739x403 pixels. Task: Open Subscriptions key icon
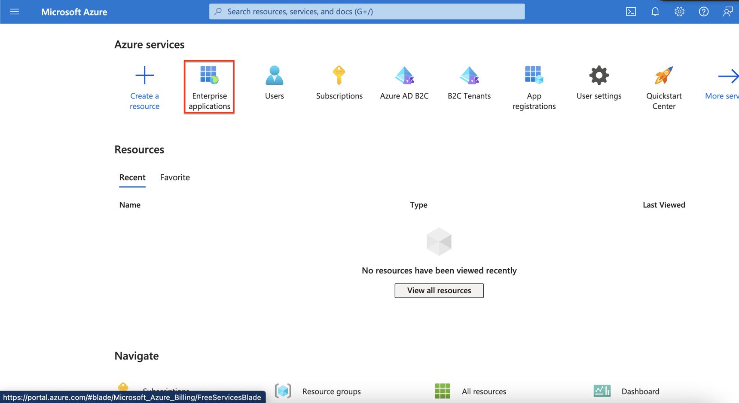pyautogui.click(x=339, y=75)
